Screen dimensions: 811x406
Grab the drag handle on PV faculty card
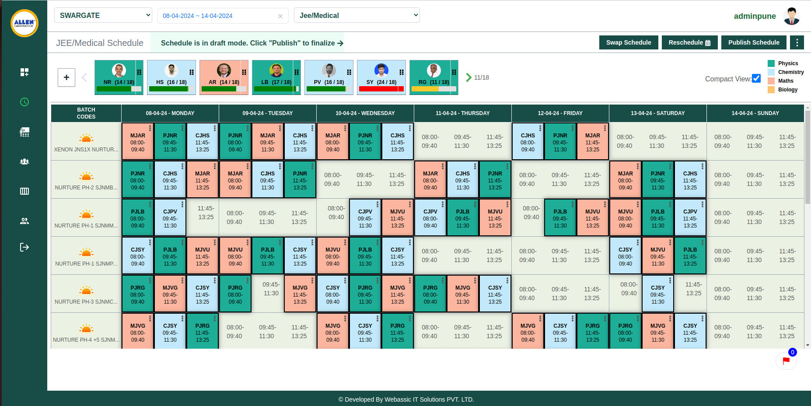point(349,72)
